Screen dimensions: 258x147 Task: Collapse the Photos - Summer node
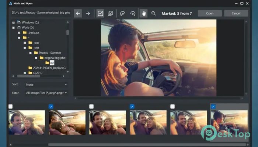tap(31, 53)
